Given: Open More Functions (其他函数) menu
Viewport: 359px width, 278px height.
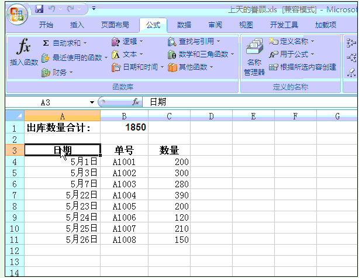Looking at the screenshot, I should point(191,67).
